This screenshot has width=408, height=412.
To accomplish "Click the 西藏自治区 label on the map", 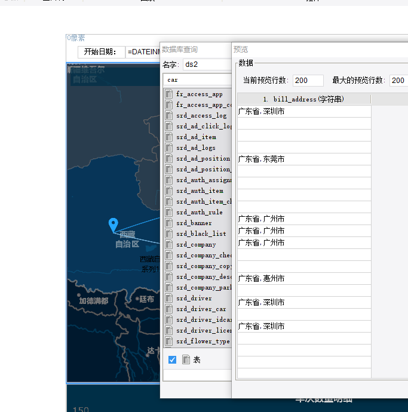I will pyautogui.click(x=127, y=239).
